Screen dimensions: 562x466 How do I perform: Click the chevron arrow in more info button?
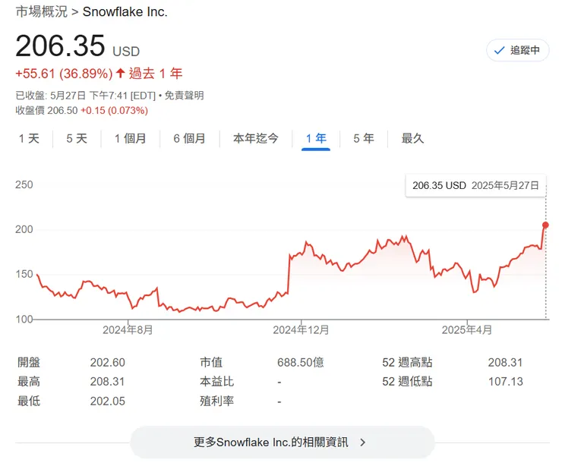[363, 442]
